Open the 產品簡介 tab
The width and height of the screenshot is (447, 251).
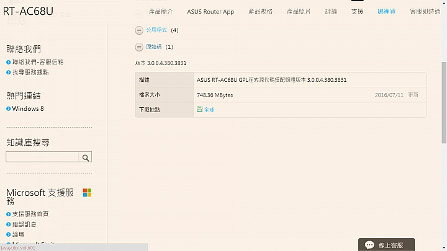click(x=161, y=11)
